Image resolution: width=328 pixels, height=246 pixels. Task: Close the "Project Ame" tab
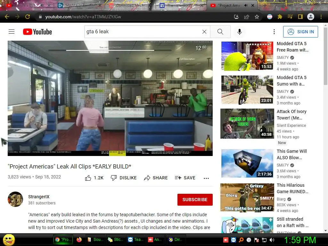(253, 5)
